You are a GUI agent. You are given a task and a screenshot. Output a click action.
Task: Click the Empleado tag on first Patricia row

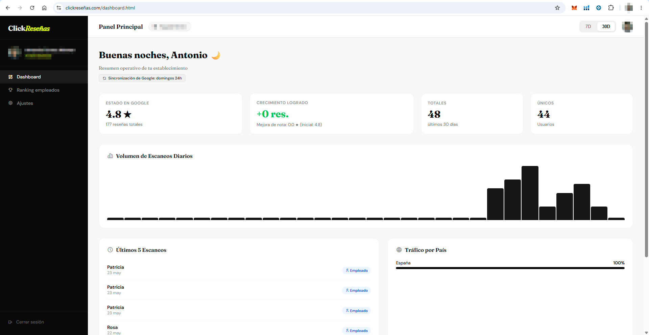pos(356,270)
